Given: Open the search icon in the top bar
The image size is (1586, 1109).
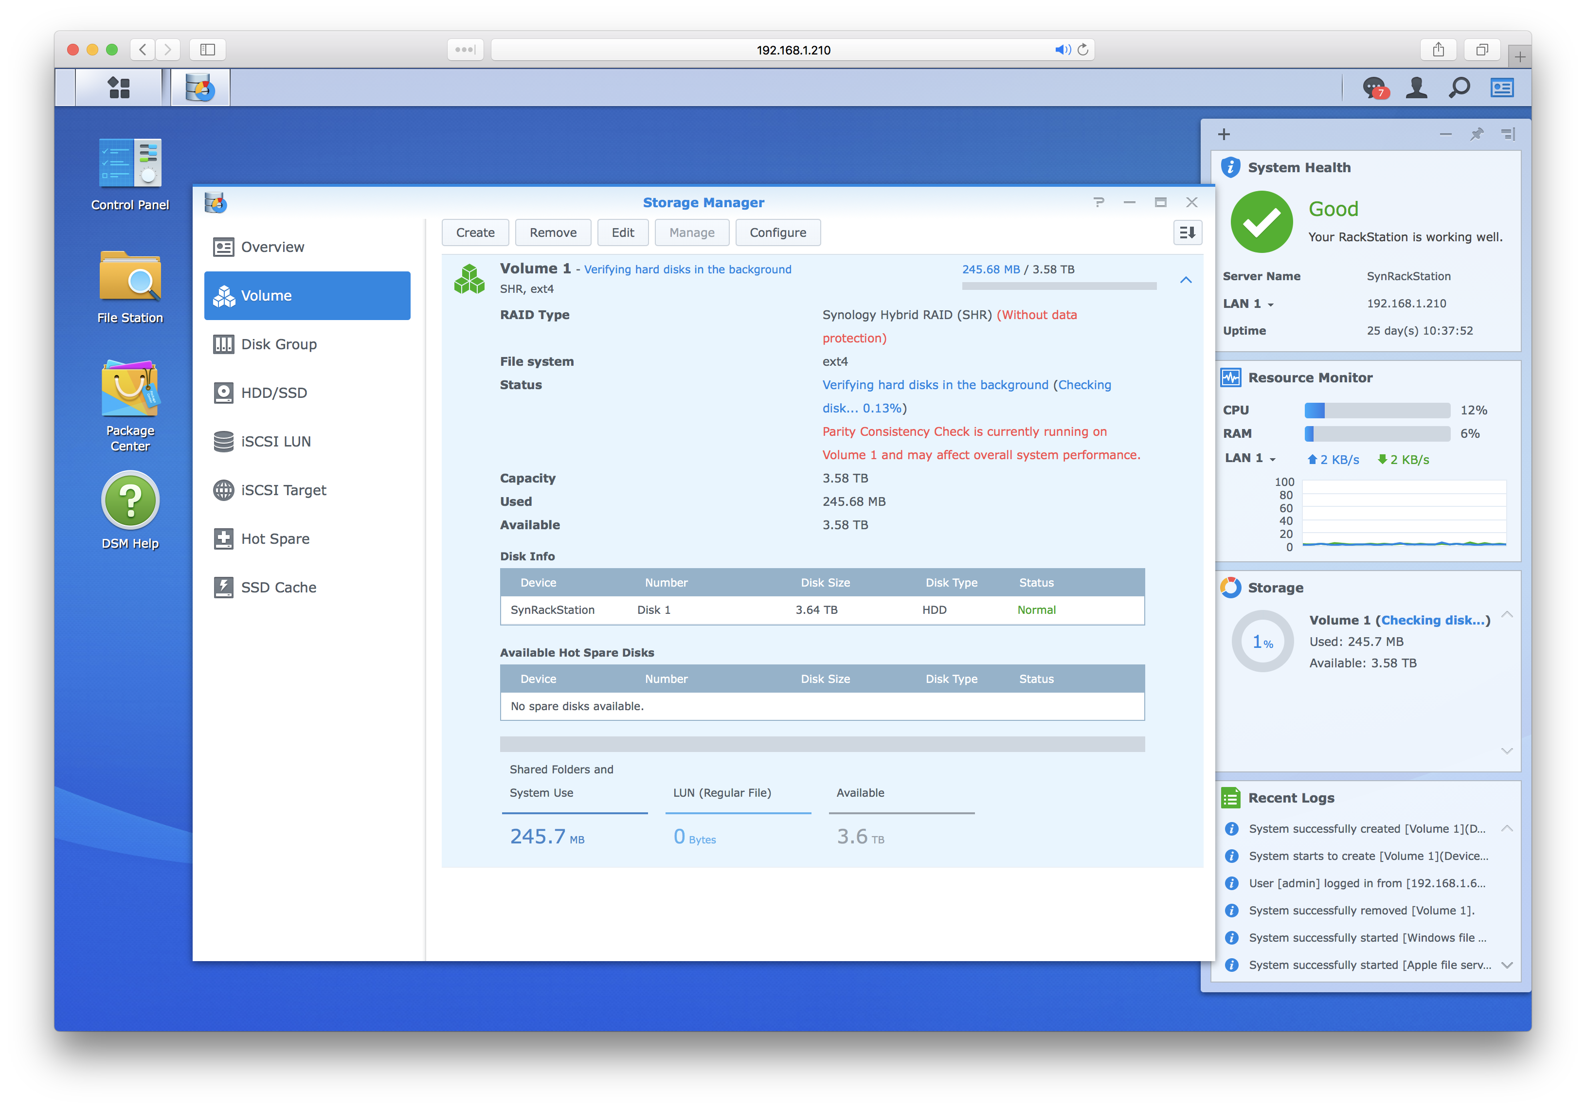Looking at the screenshot, I should 1459,88.
